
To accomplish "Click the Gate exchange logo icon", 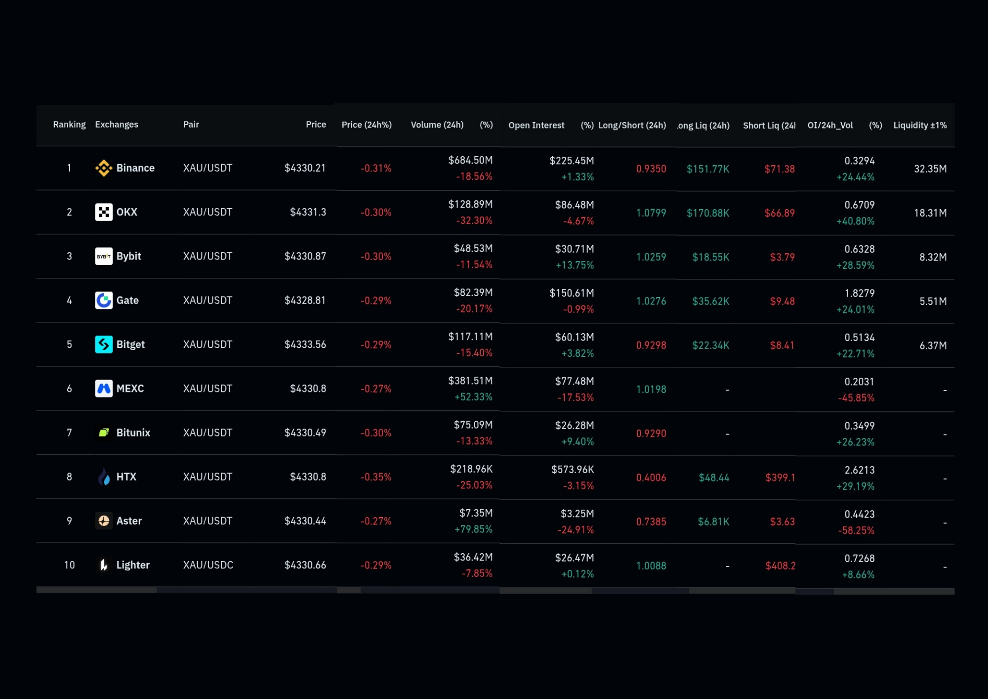I will (x=104, y=300).
